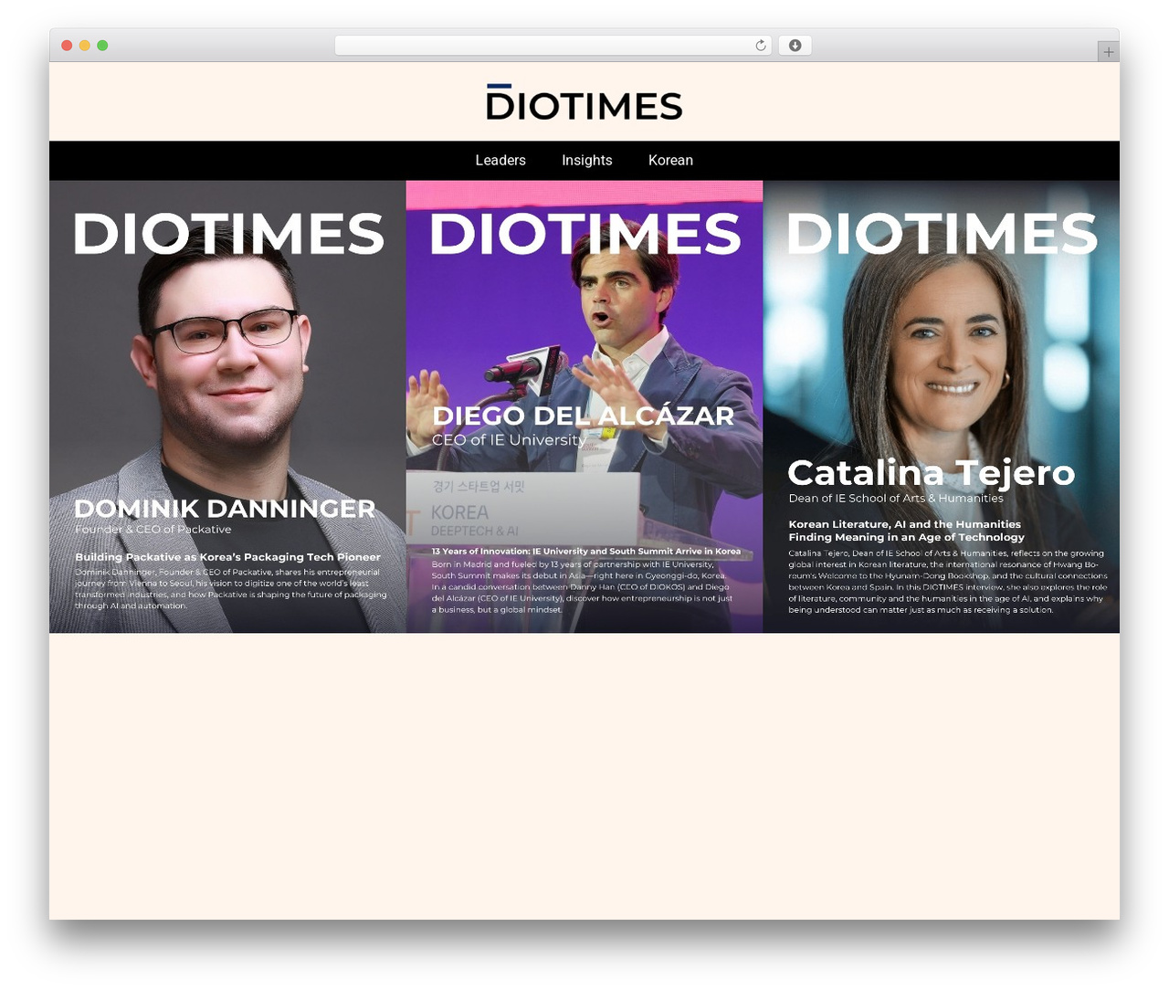Click 'CEO of IE University' subtitle
1169x990 pixels.
[509, 440]
